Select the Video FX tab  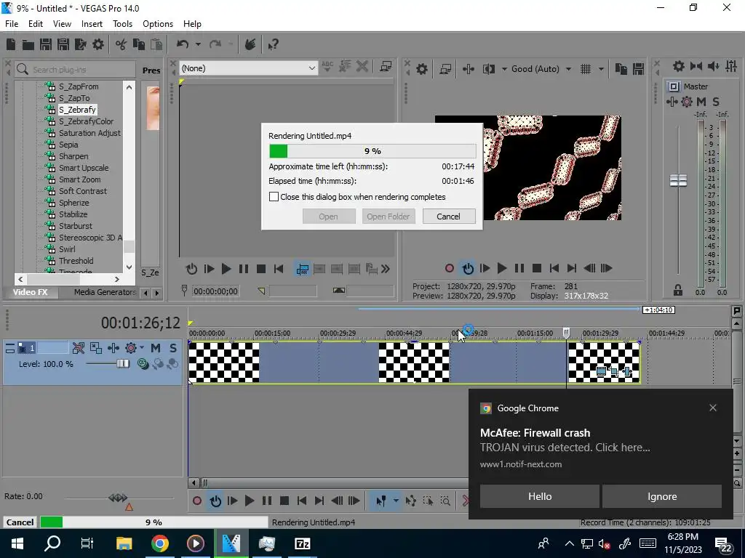point(30,292)
